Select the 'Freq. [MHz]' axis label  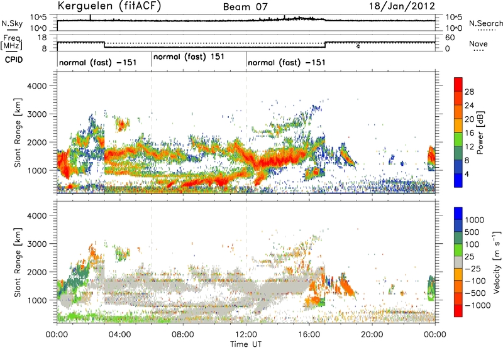tap(12, 42)
